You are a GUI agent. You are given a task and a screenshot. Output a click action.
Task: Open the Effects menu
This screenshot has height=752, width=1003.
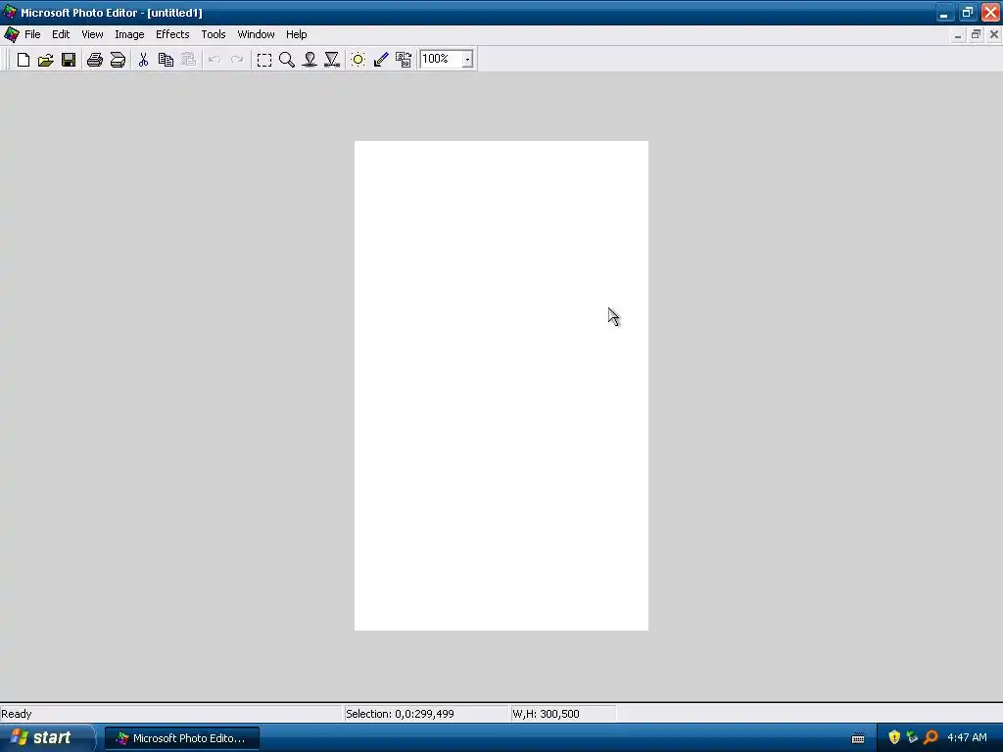(x=172, y=34)
